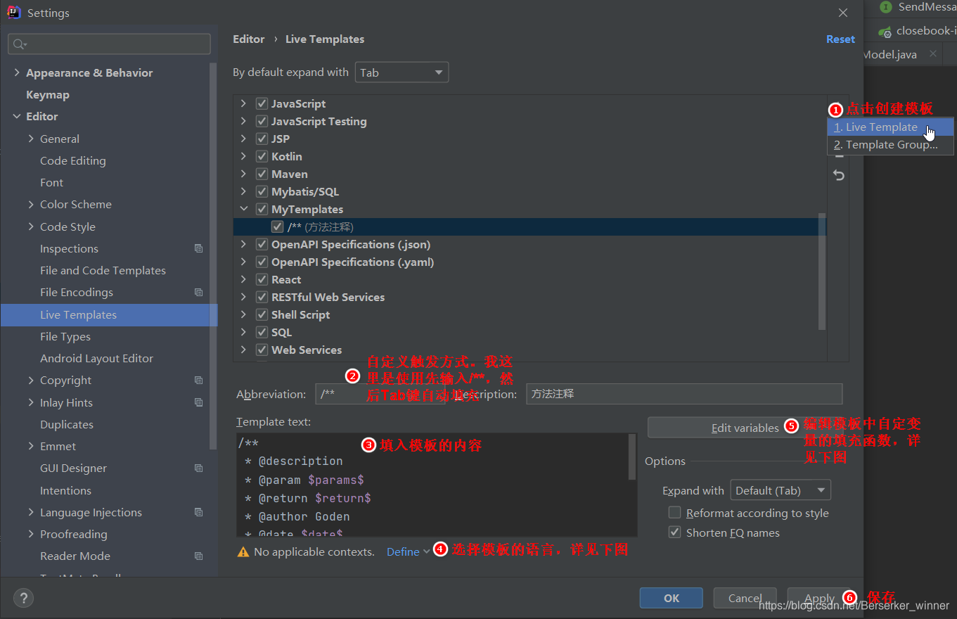Open the help question mark button
This screenshot has width=957, height=619.
(x=24, y=599)
